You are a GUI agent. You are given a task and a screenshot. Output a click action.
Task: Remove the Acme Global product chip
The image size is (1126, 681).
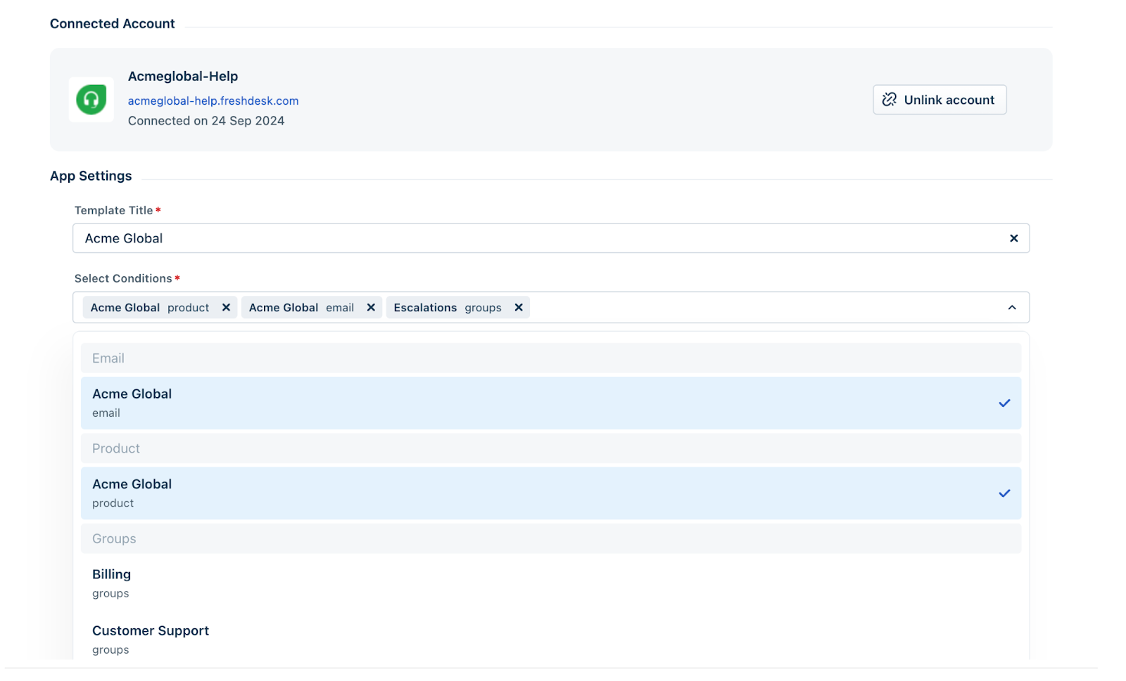click(226, 307)
